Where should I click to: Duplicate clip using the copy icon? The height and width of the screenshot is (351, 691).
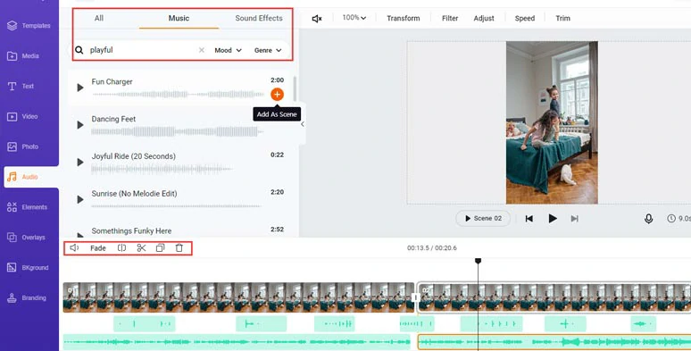tap(160, 247)
